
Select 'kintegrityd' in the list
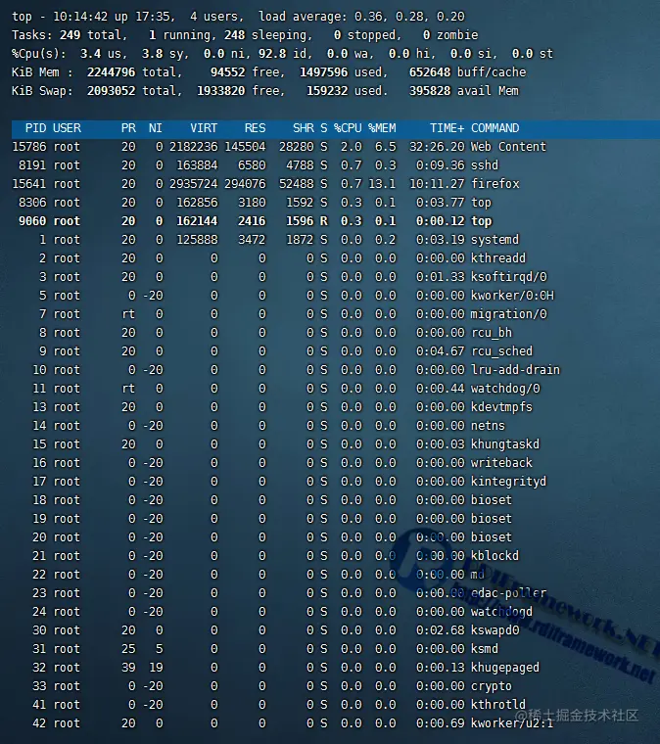click(x=508, y=481)
